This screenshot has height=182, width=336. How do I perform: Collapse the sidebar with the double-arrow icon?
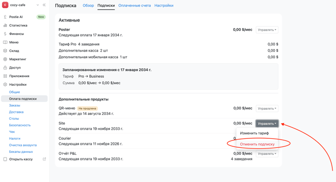pos(44,5)
